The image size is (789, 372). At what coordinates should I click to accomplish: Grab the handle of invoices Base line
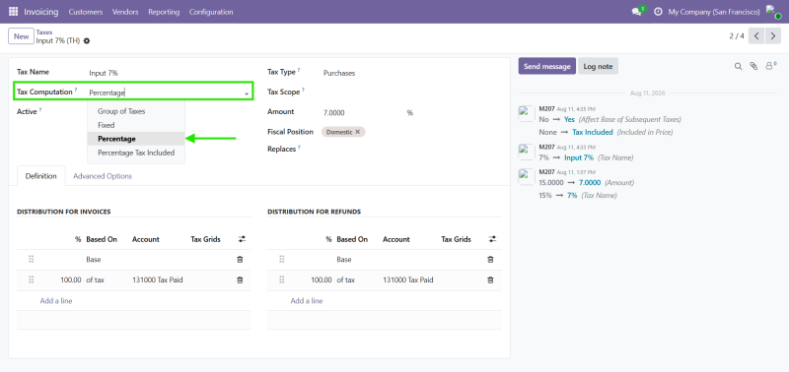coord(32,259)
